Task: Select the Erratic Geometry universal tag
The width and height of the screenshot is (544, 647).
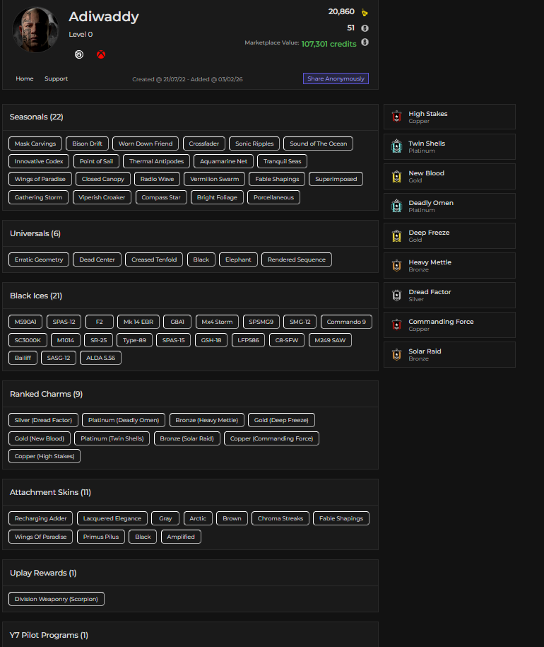Action: click(39, 260)
